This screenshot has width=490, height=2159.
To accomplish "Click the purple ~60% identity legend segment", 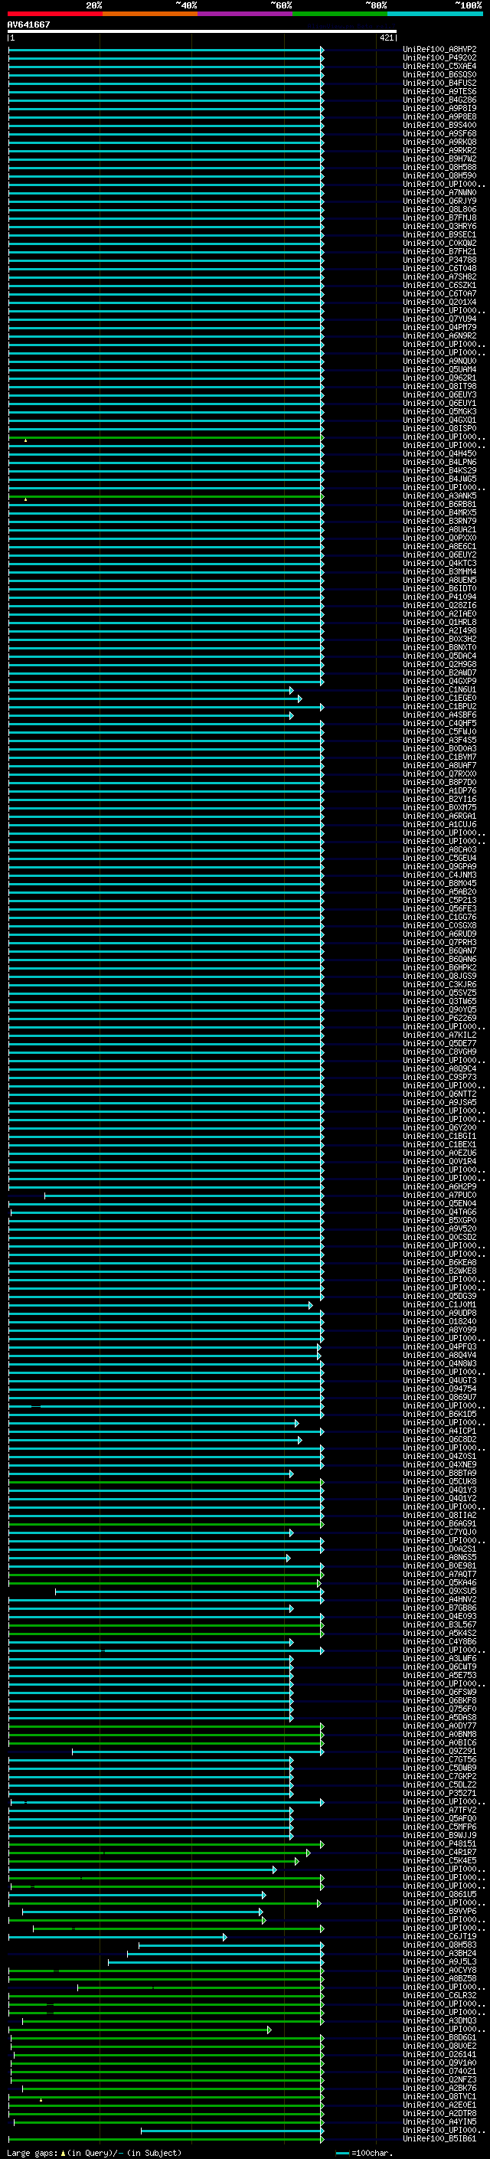I will pyautogui.click(x=244, y=14).
